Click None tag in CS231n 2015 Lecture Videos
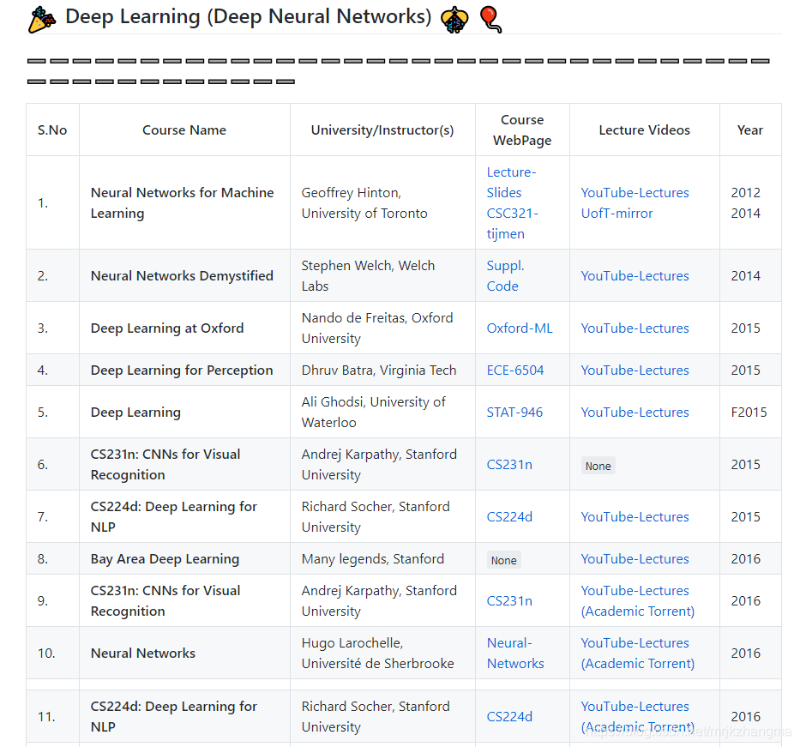This screenshot has height=747, width=800. pos(598,466)
